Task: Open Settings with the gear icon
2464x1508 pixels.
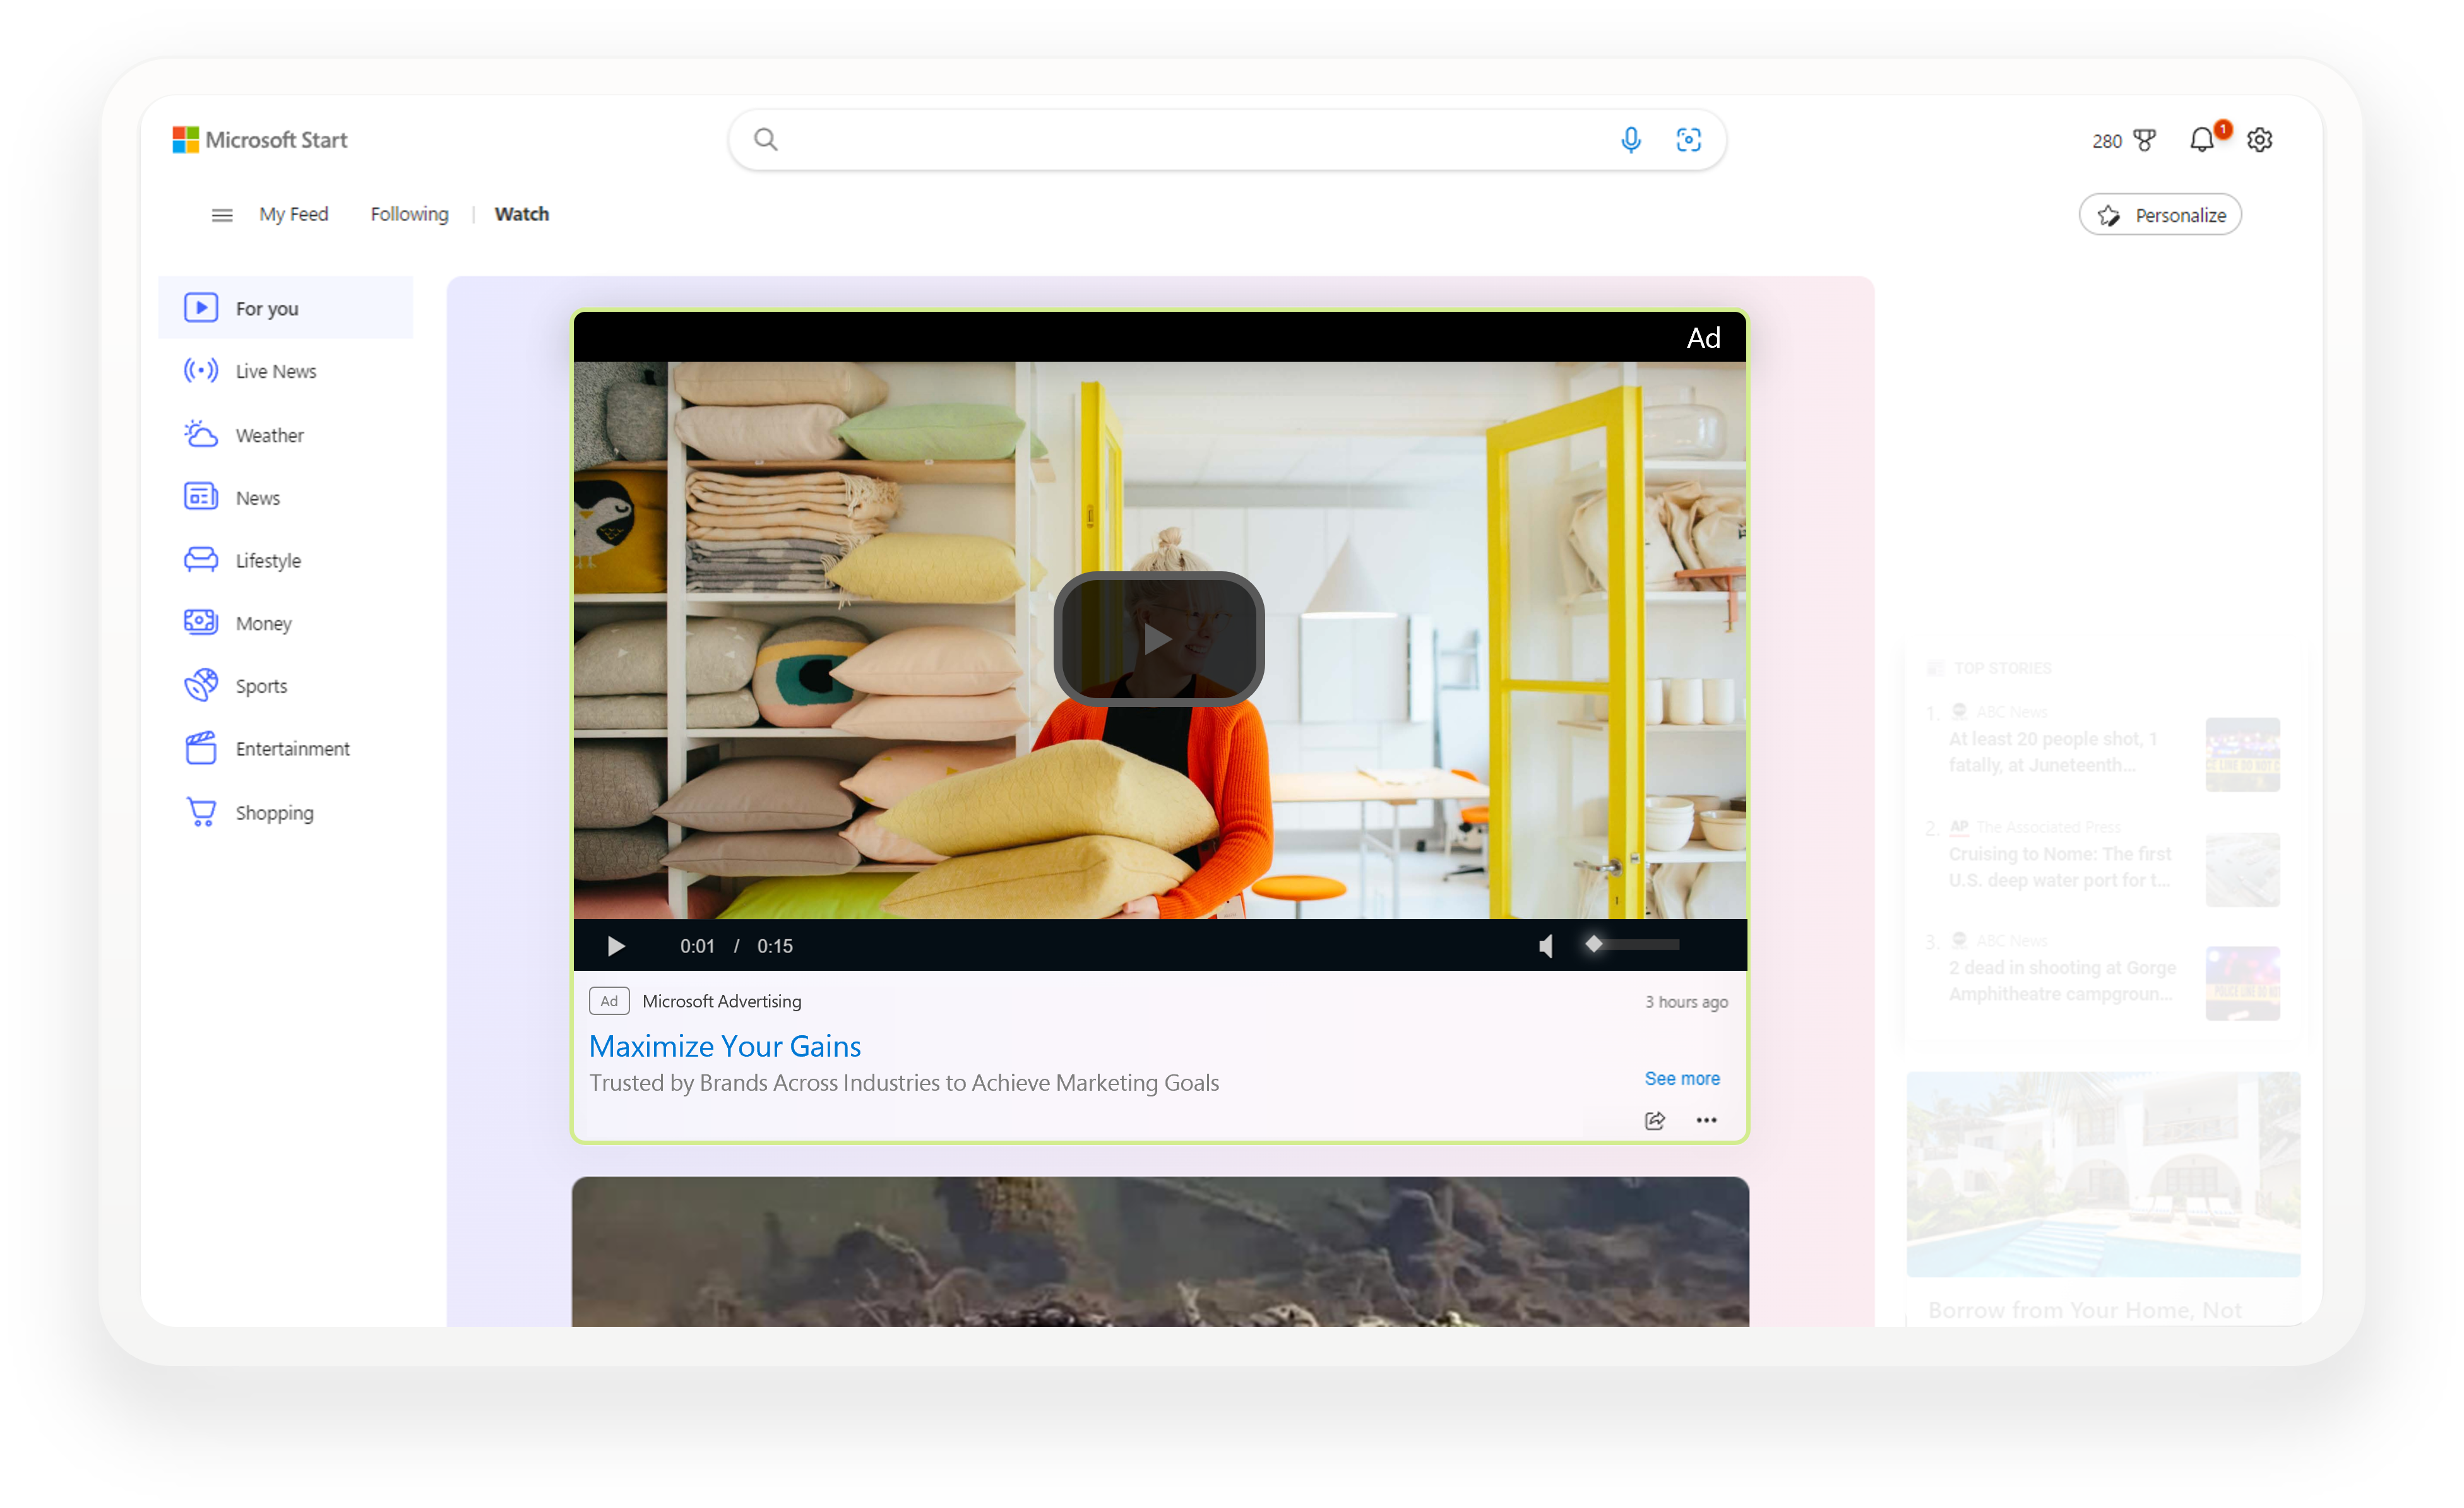Action: click(2260, 139)
